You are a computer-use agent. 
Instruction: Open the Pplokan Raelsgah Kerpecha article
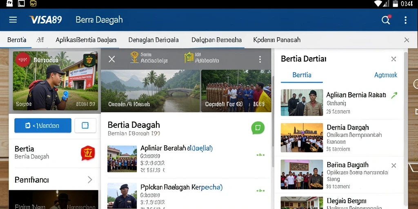182,187
